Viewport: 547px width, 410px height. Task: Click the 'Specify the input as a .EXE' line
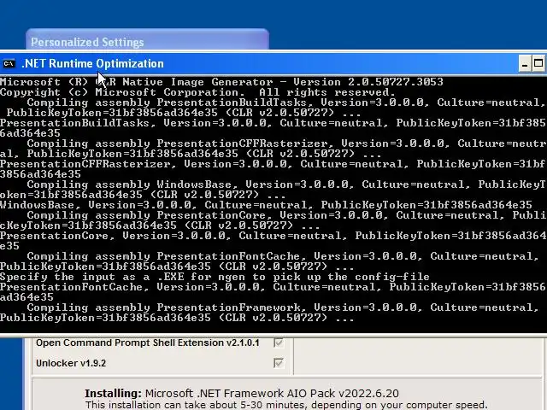click(x=215, y=277)
